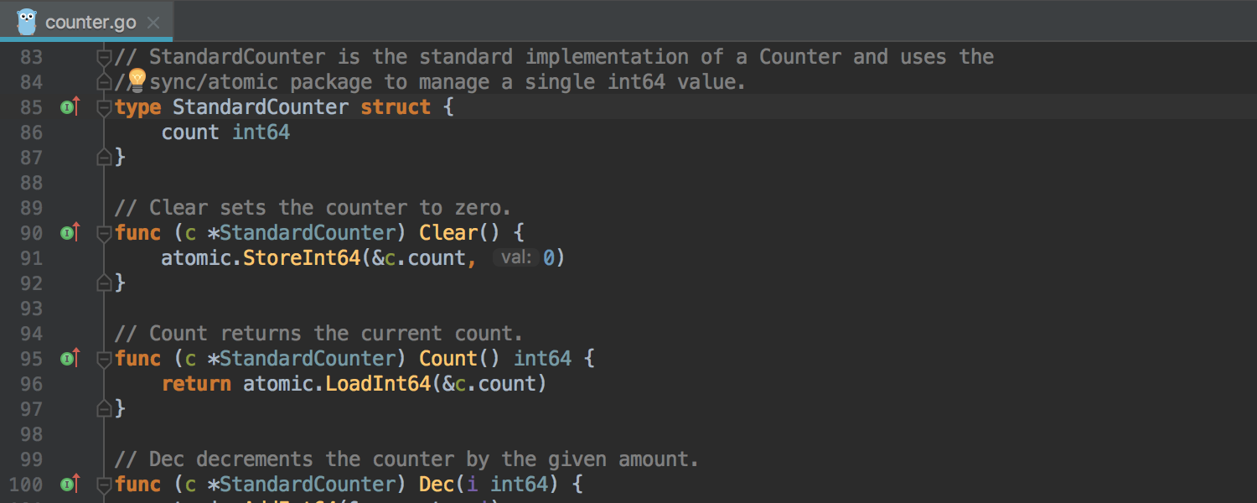The image size is (1257, 503).
Task: Click the closing fold marker on line 87
Action: click(x=104, y=157)
